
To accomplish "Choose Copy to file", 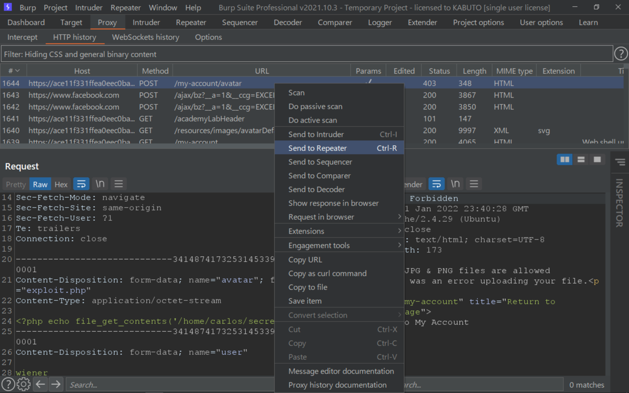I will (339, 287).
